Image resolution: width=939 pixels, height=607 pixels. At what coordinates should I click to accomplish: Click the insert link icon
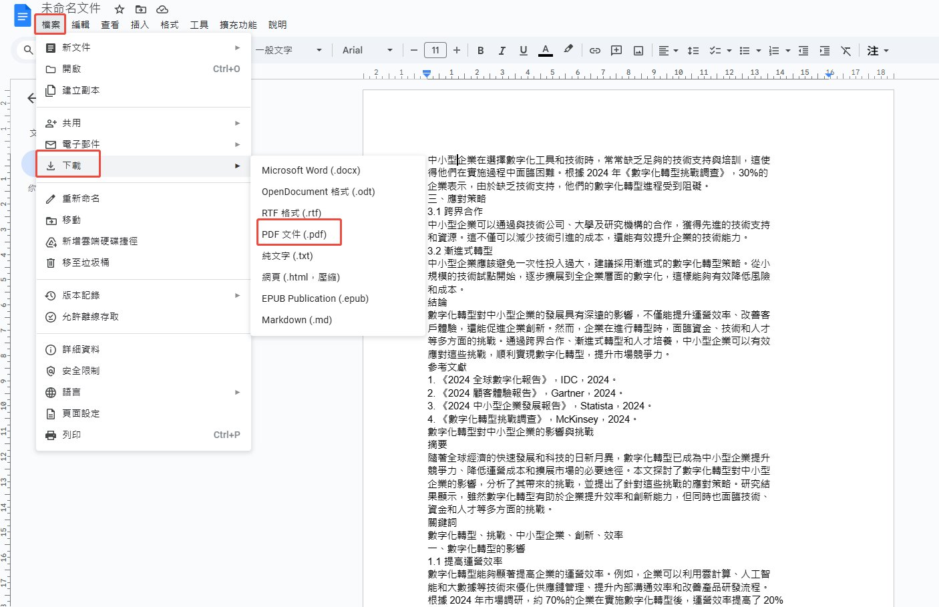(595, 51)
